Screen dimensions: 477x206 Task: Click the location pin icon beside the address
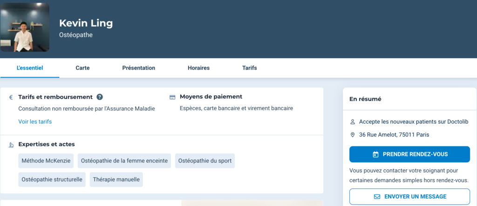[x=353, y=135]
